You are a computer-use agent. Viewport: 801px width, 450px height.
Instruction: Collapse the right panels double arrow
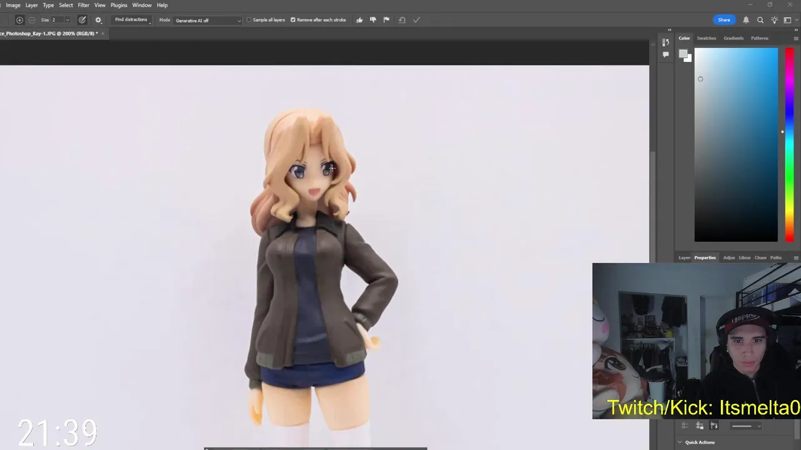coord(795,29)
